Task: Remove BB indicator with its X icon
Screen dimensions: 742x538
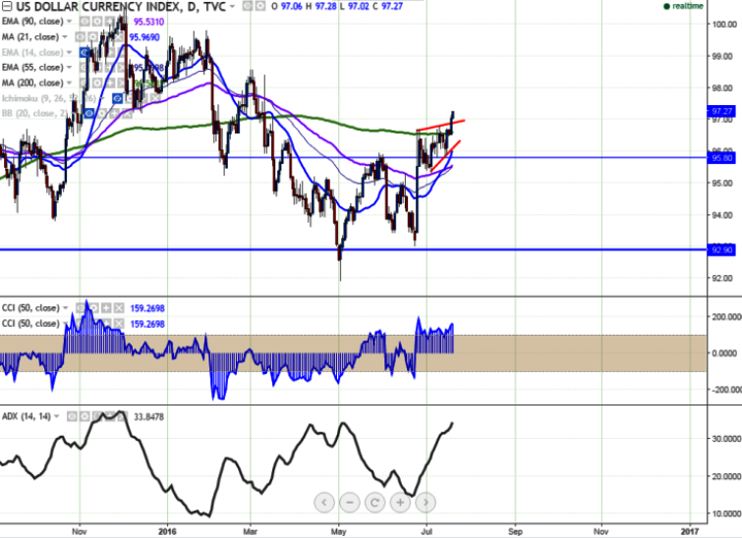Action: tap(127, 114)
